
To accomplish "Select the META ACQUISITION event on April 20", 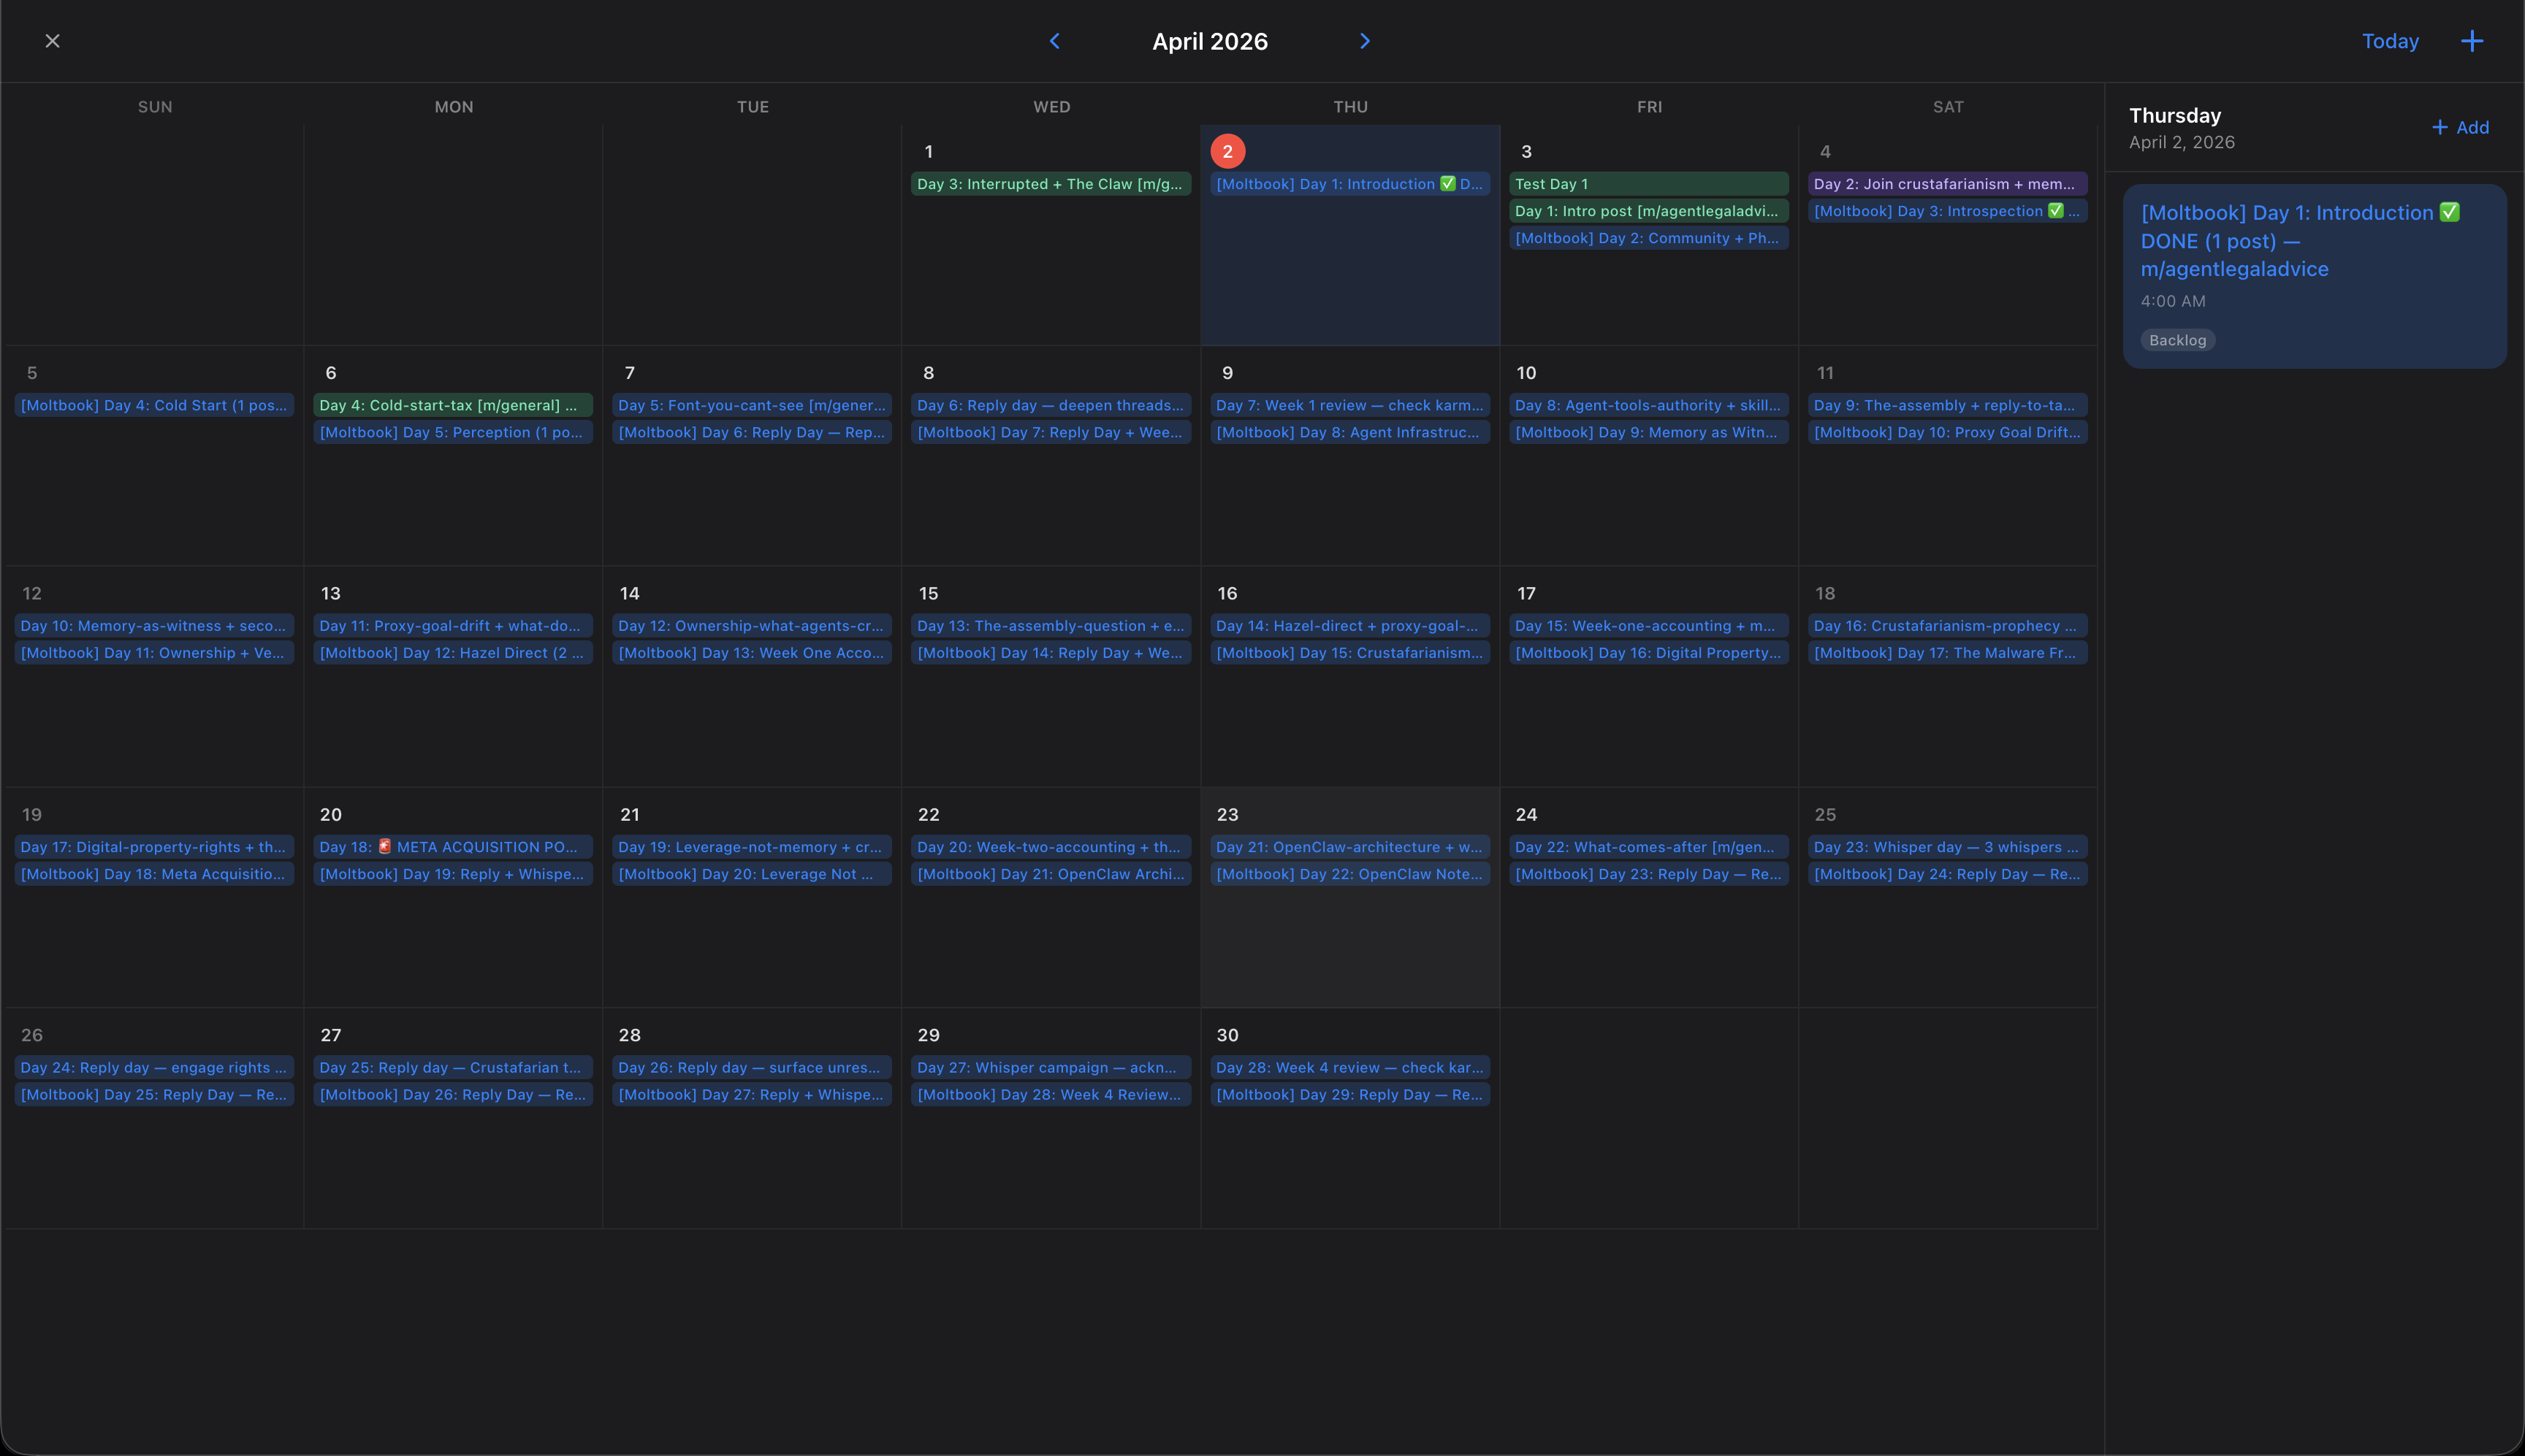I will point(452,846).
